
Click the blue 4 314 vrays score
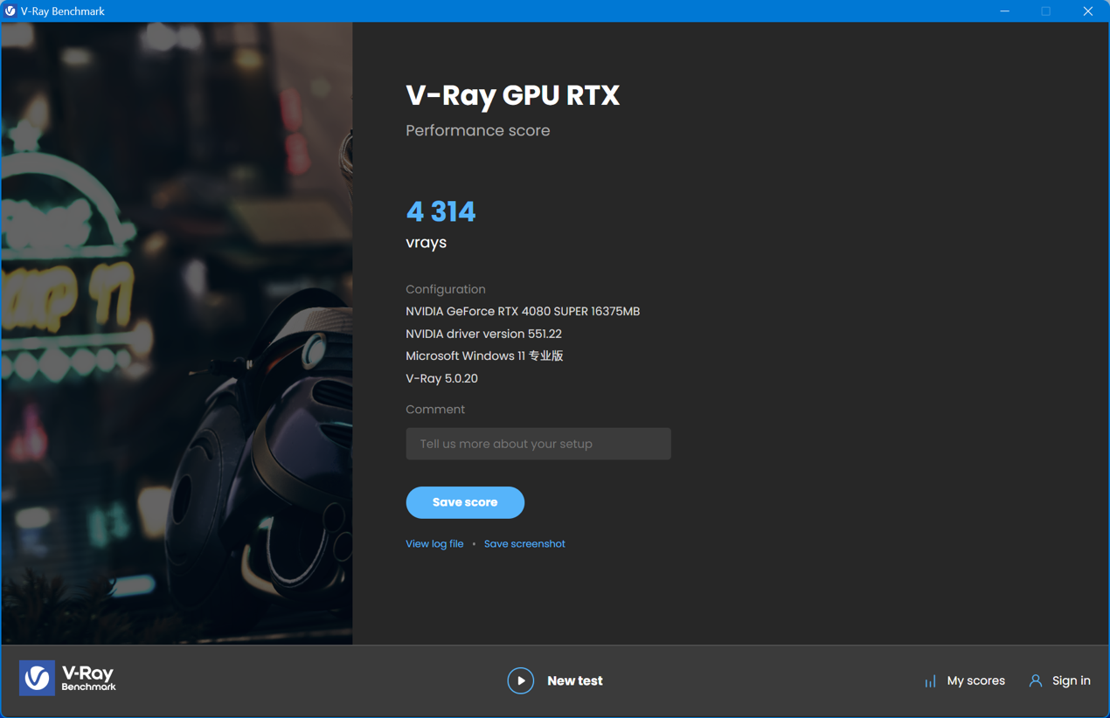click(441, 211)
